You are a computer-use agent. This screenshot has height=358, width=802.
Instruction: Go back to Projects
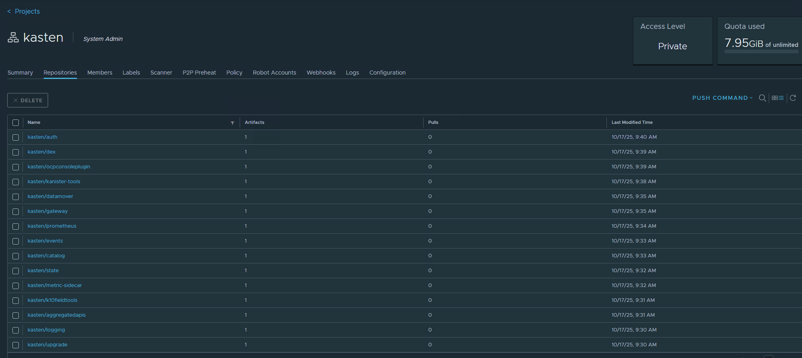24,11
